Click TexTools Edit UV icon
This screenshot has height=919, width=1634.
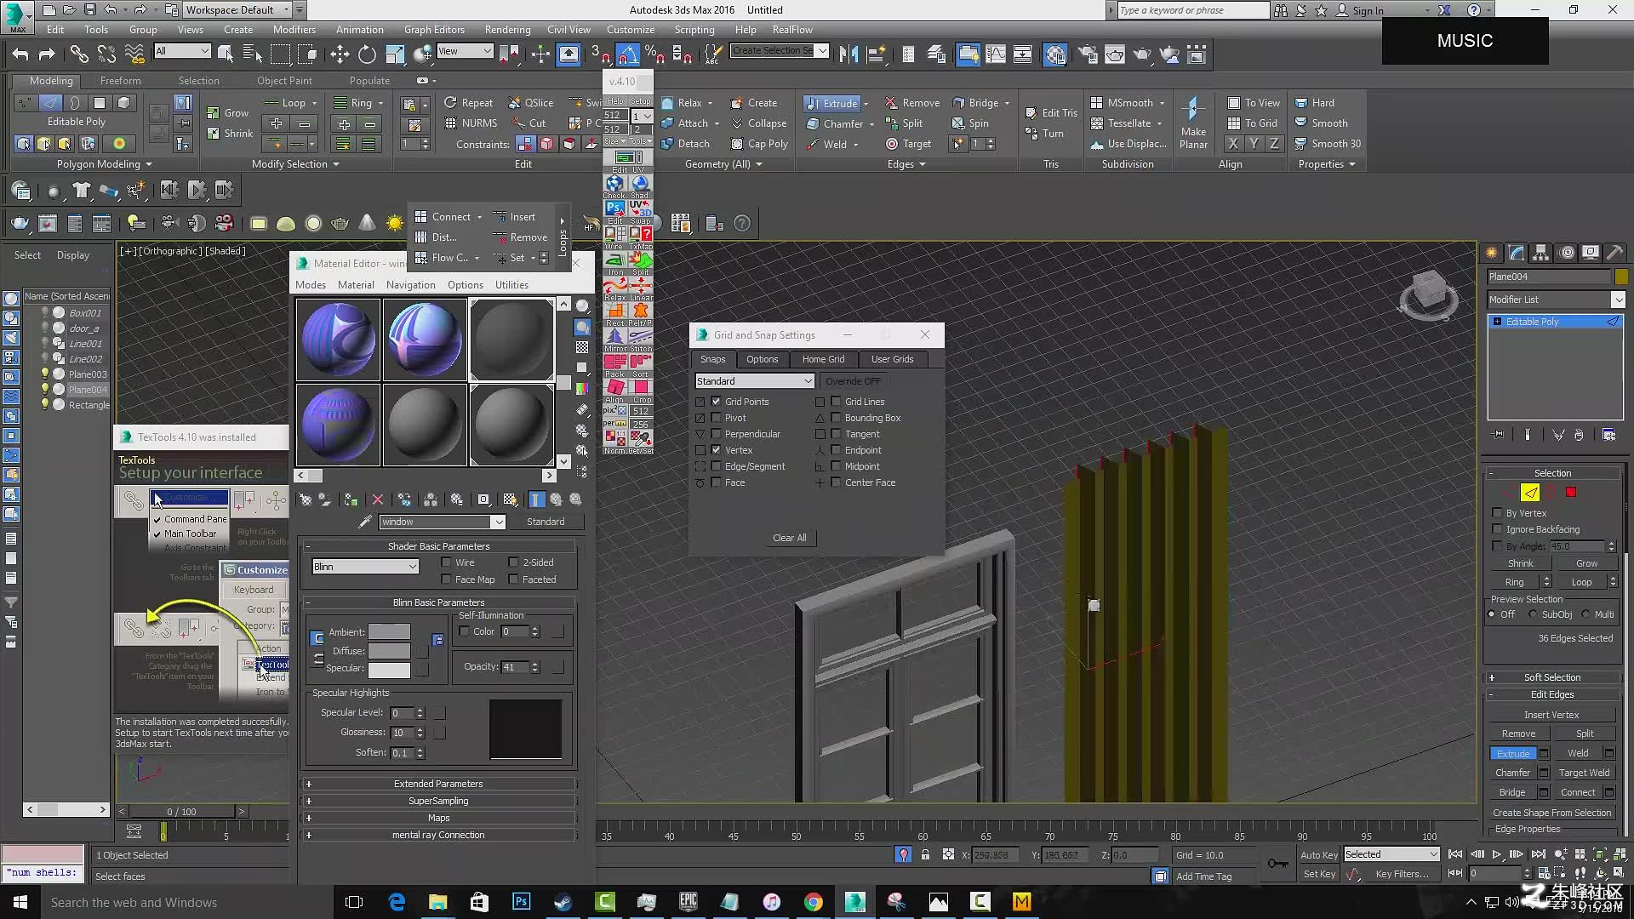(628, 158)
